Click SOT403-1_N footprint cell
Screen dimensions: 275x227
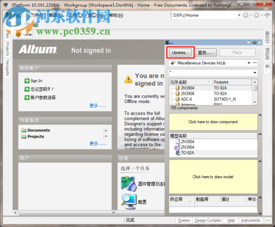(x=225, y=99)
